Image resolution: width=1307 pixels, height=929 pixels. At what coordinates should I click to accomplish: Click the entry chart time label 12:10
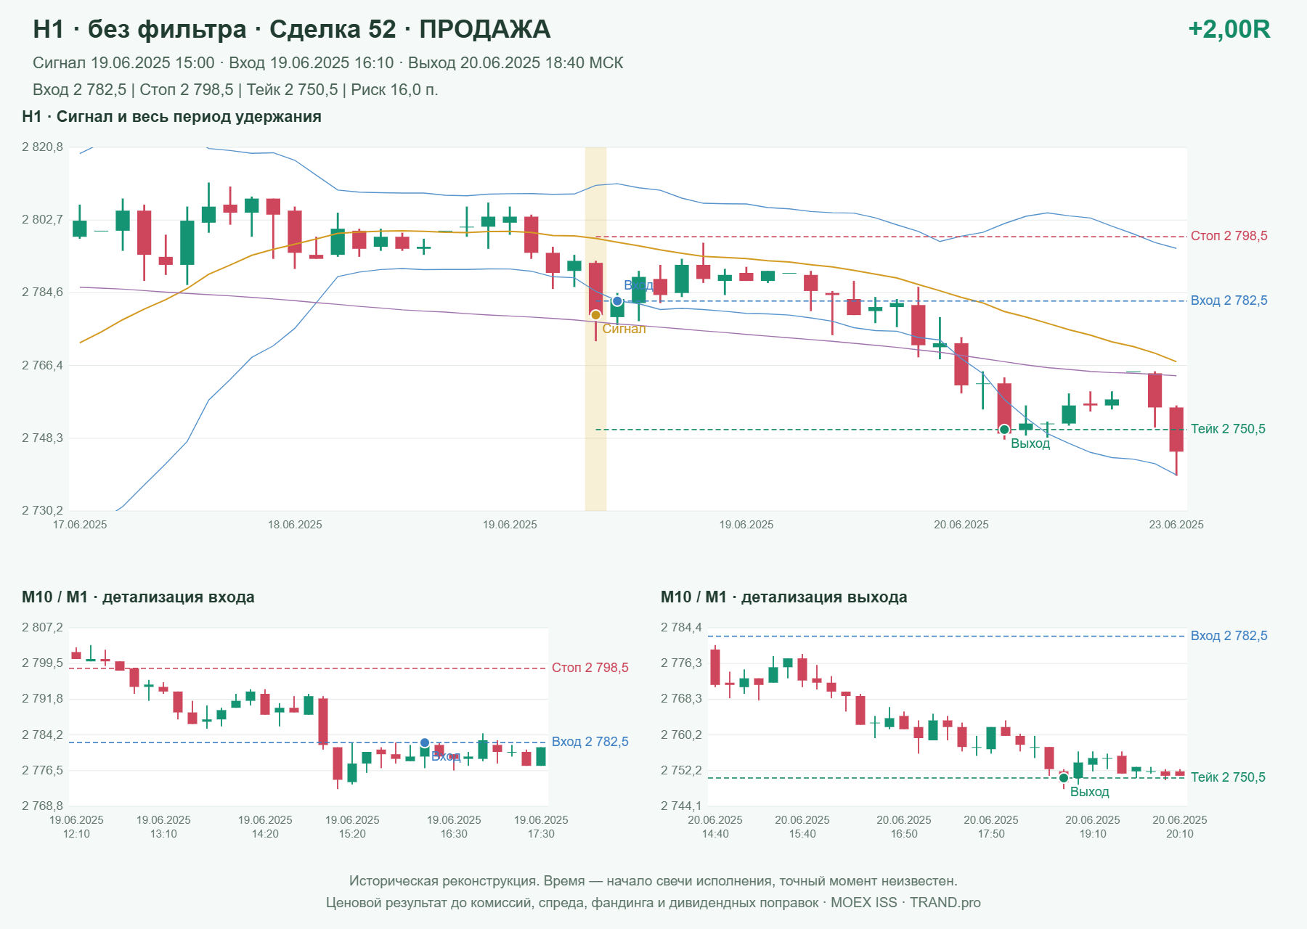(76, 834)
